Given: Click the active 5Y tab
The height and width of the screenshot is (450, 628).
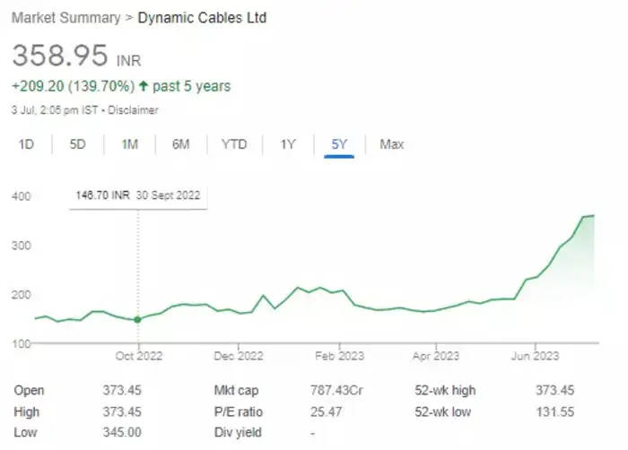Looking at the screenshot, I should [340, 144].
